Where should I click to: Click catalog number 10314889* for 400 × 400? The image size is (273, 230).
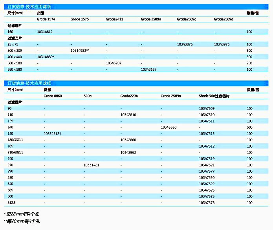point(46,57)
